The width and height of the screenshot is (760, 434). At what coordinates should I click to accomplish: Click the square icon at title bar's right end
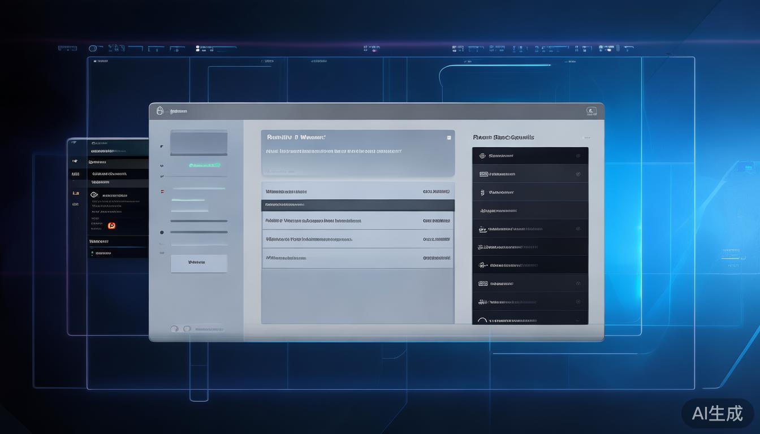click(591, 111)
